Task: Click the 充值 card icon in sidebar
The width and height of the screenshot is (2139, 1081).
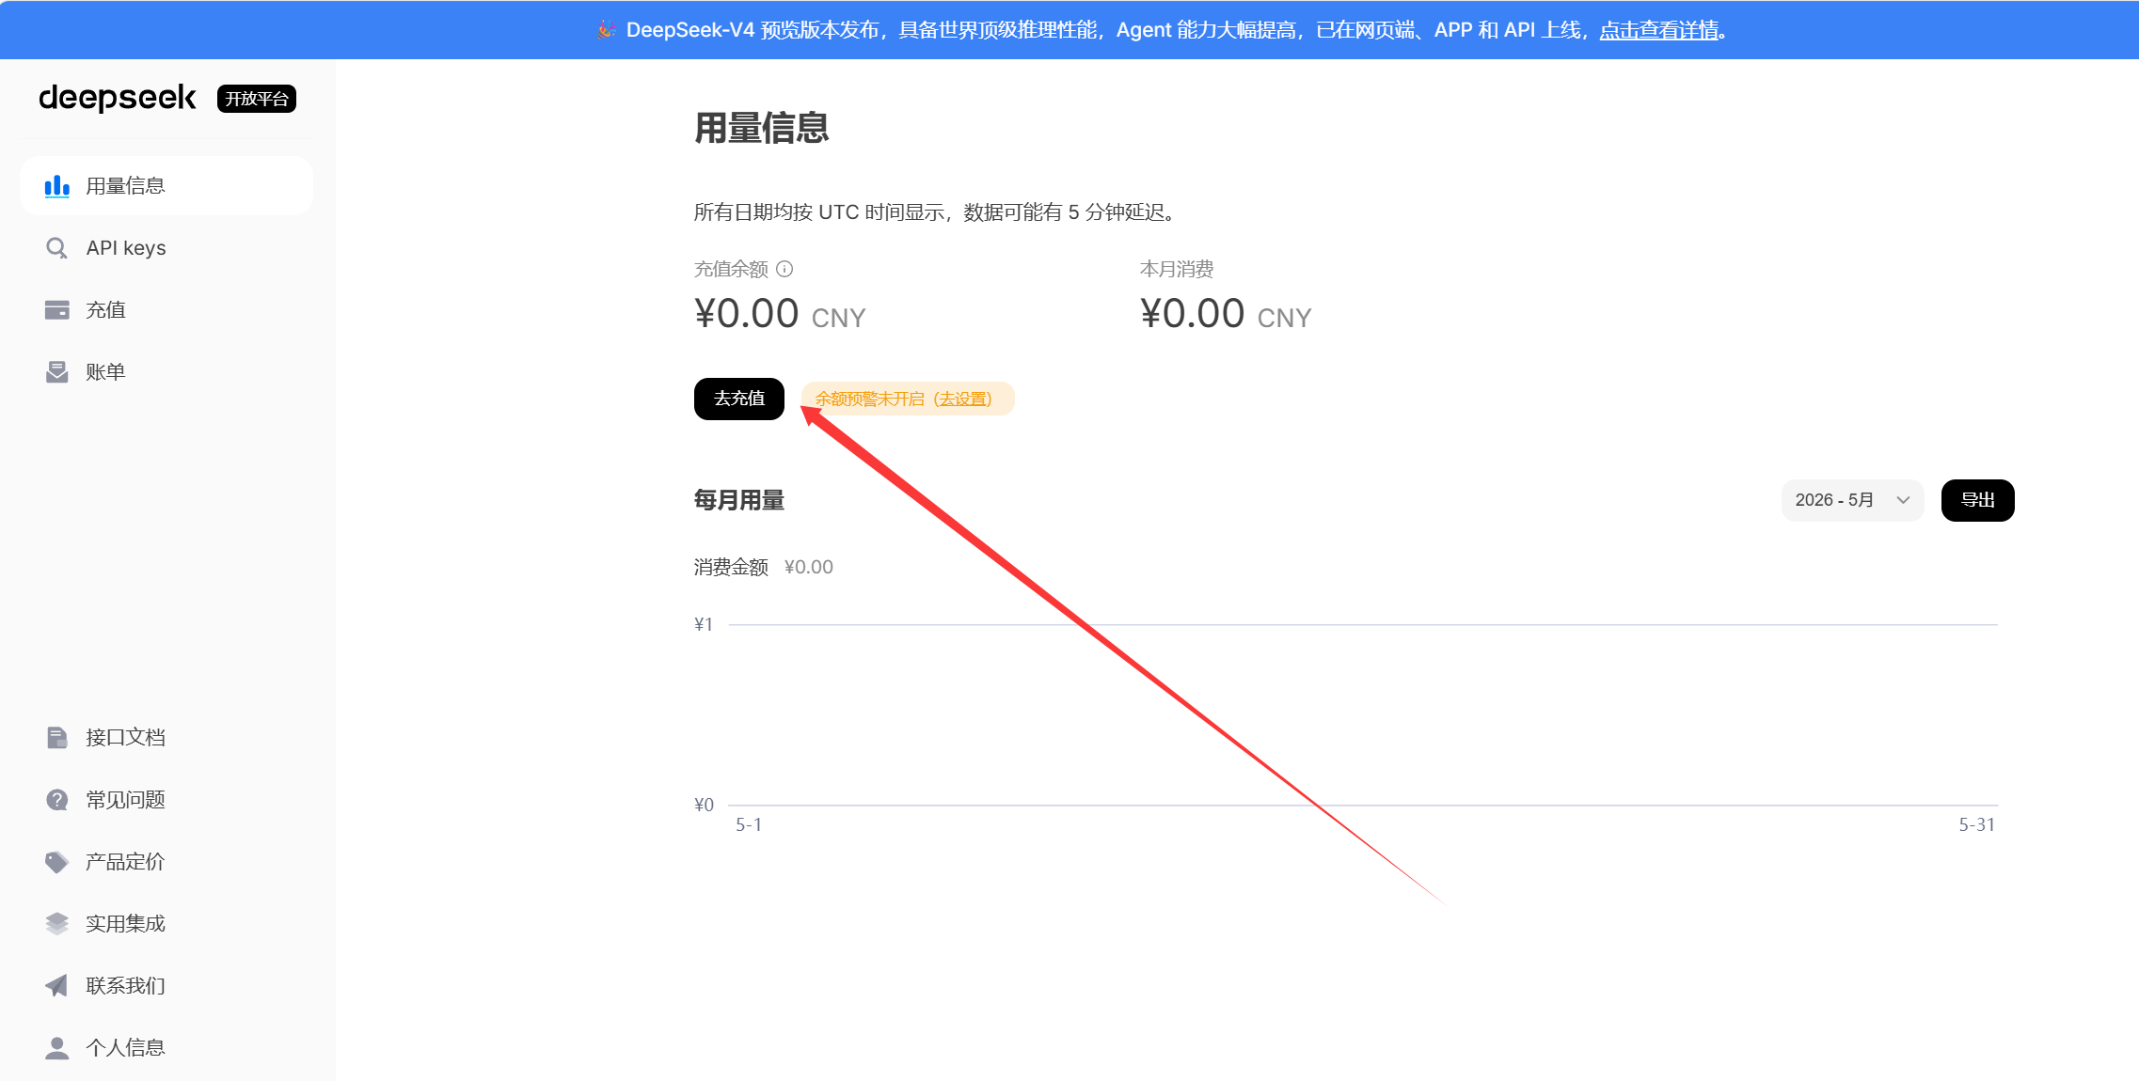Action: (x=56, y=310)
